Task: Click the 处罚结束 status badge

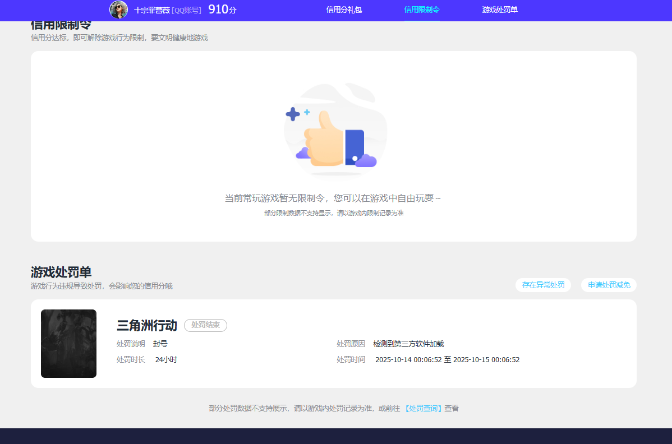Action: click(x=205, y=325)
